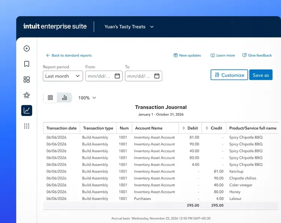Click the 4.00 debit amount

(195, 165)
